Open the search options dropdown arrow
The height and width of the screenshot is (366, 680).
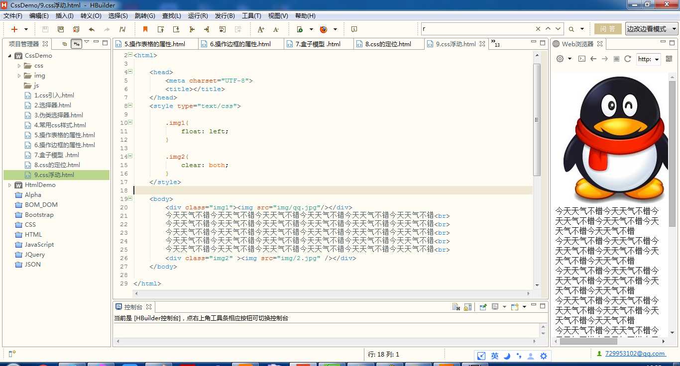pos(582,29)
